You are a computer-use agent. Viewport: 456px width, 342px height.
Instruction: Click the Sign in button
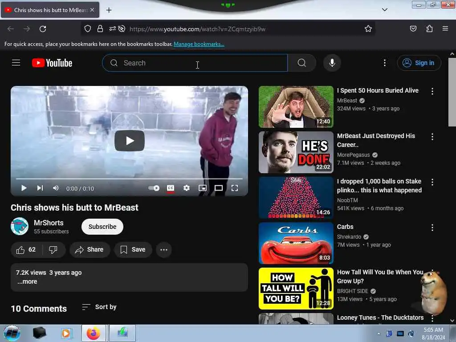click(419, 63)
